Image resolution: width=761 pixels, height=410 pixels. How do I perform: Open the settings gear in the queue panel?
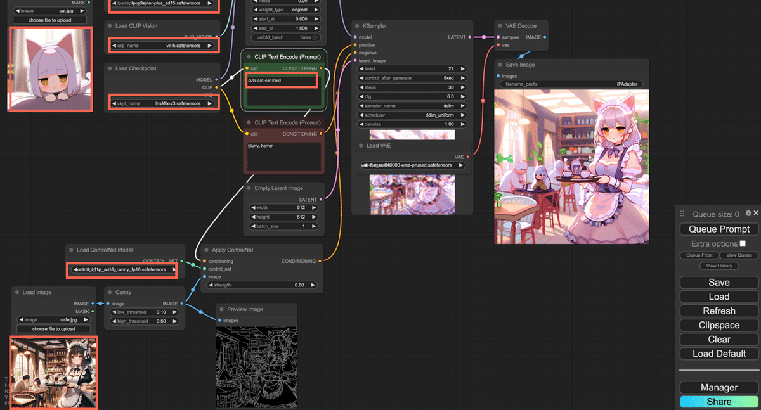[x=748, y=214]
